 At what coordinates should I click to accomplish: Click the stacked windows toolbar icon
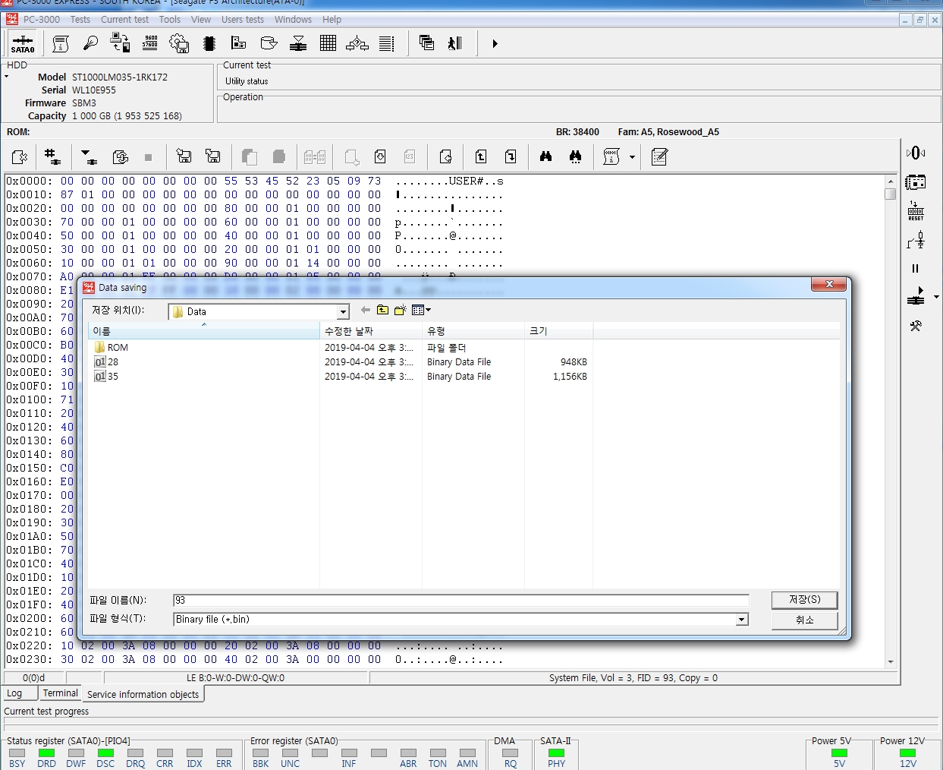pyautogui.click(x=426, y=44)
